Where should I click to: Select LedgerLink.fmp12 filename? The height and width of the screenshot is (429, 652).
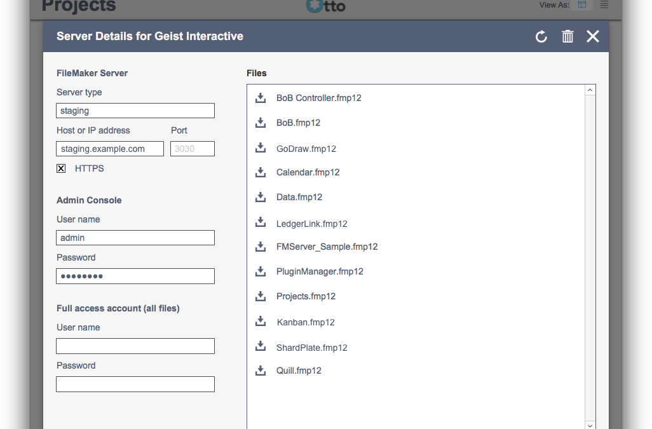(x=312, y=224)
